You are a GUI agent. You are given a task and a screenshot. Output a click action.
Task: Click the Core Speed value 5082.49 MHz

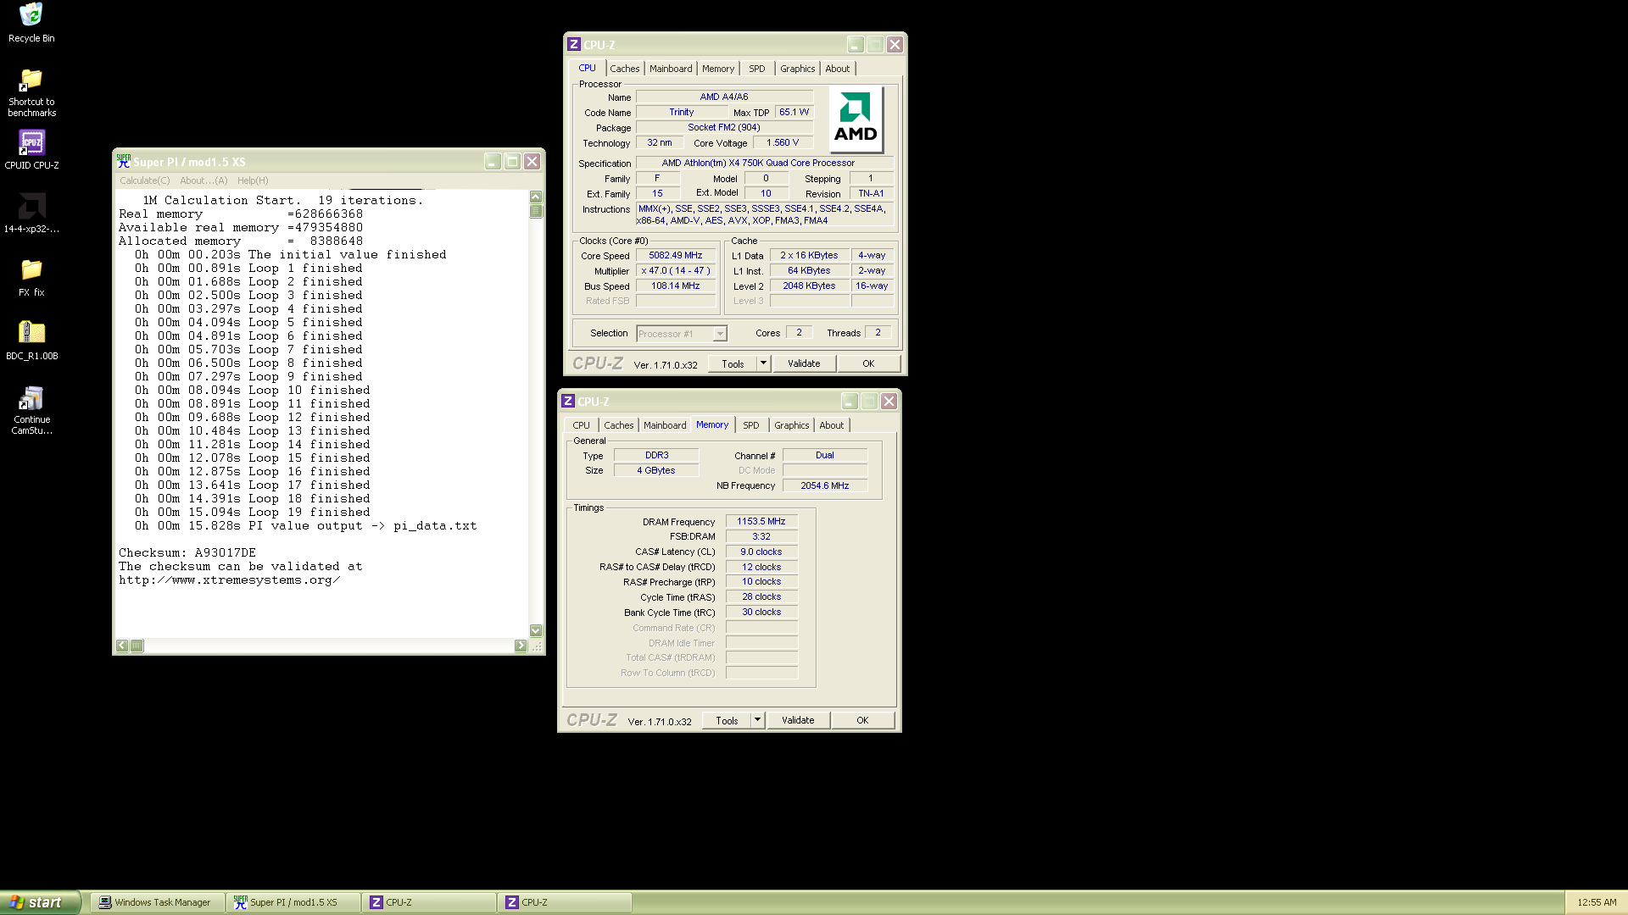point(676,255)
